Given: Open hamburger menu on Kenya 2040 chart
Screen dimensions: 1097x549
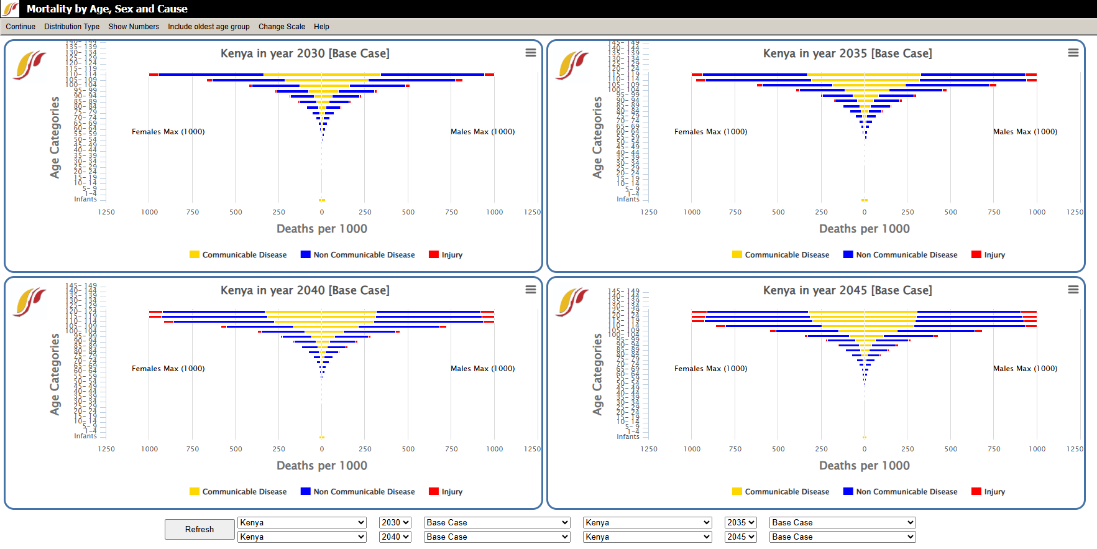Looking at the screenshot, I should 530,290.
